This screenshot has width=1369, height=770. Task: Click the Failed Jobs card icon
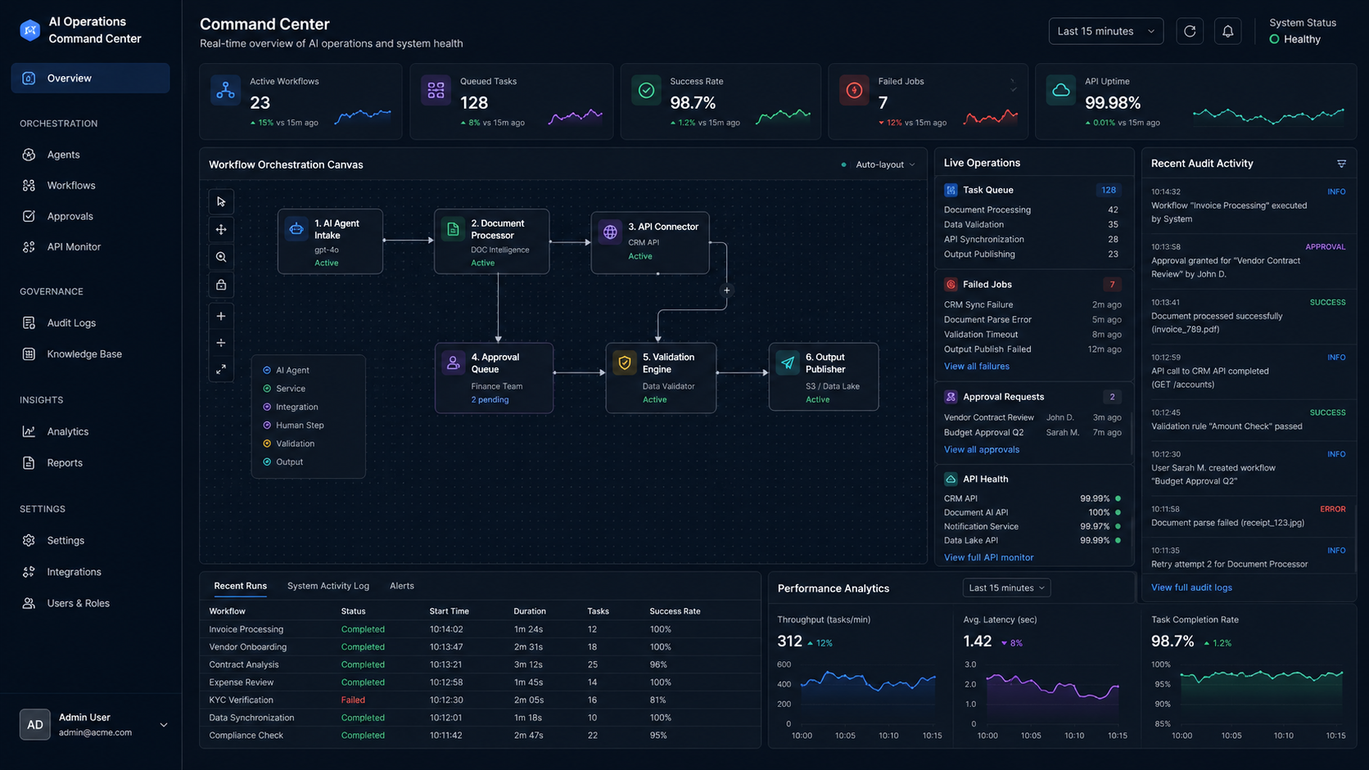pyautogui.click(x=854, y=91)
